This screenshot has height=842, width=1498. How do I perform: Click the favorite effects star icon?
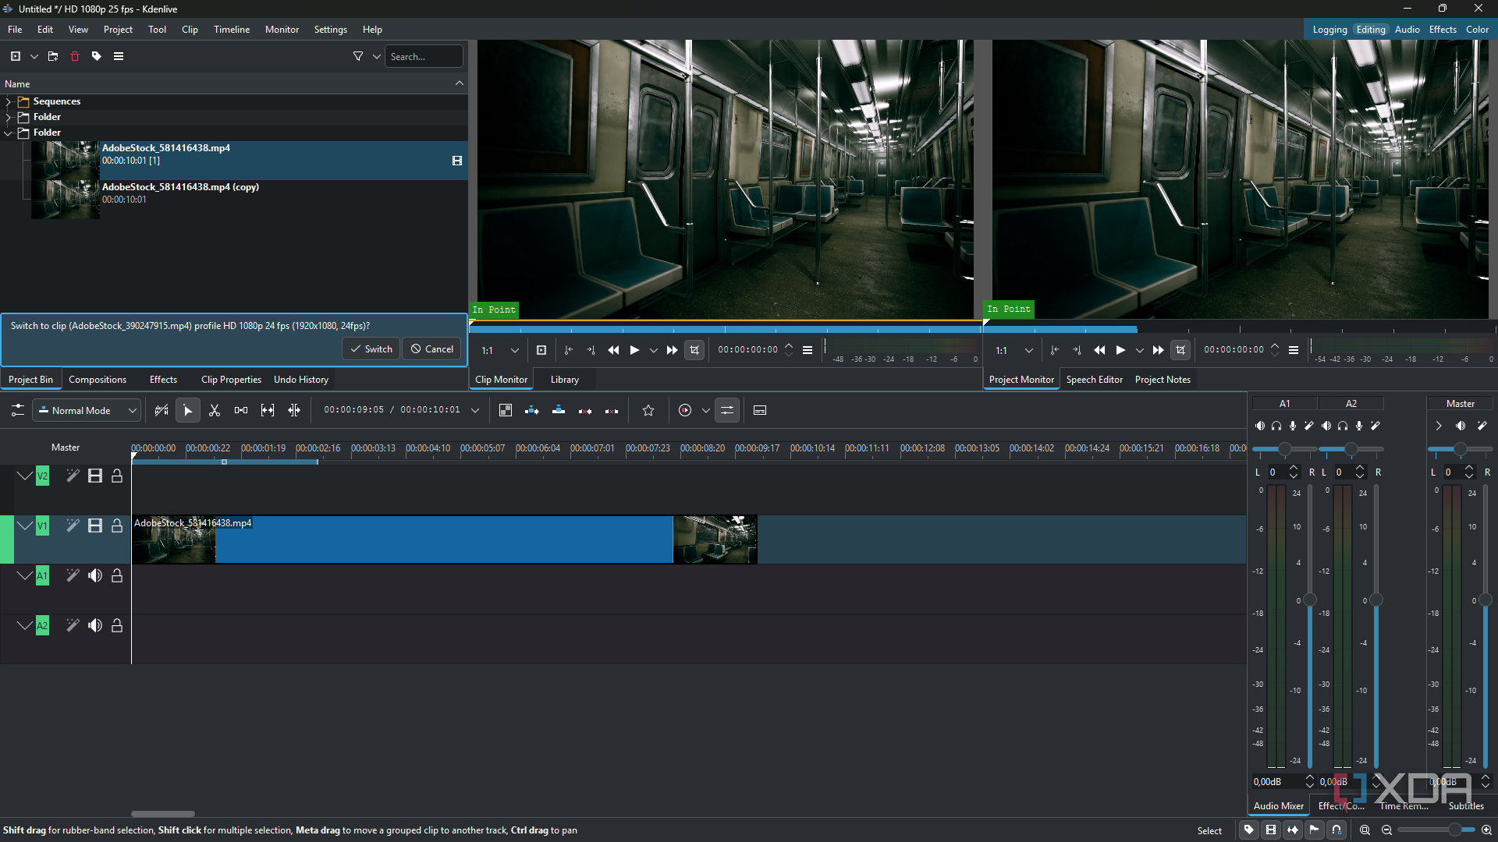(648, 411)
